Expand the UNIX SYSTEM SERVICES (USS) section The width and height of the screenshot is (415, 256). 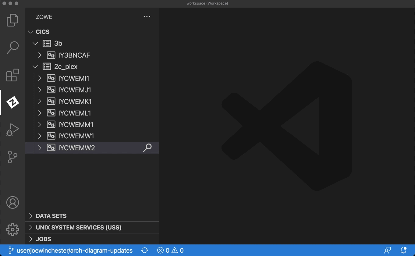pyautogui.click(x=30, y=227)
